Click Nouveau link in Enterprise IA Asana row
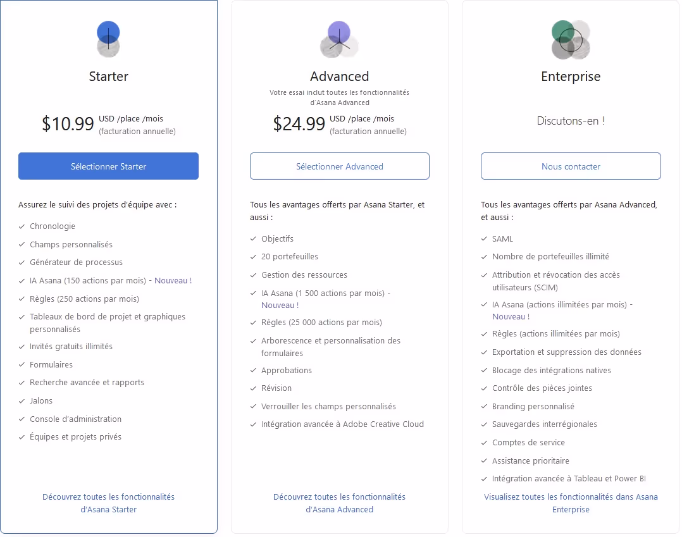682x537 pixels. tap(511, 316)
